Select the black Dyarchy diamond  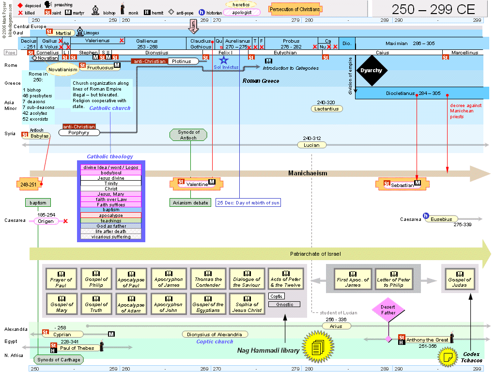coord(372,70)
